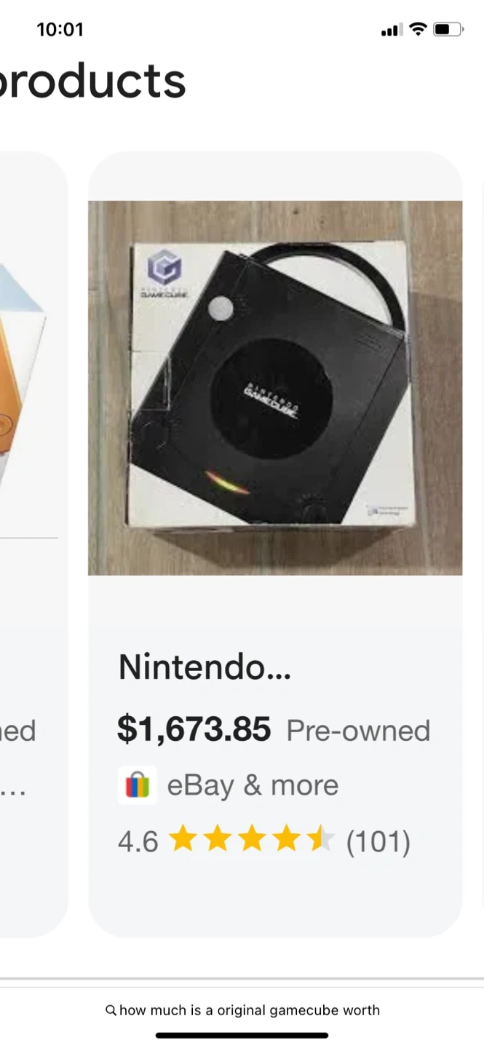Tap the "how much is a original gamecube worth" query

250,1010
